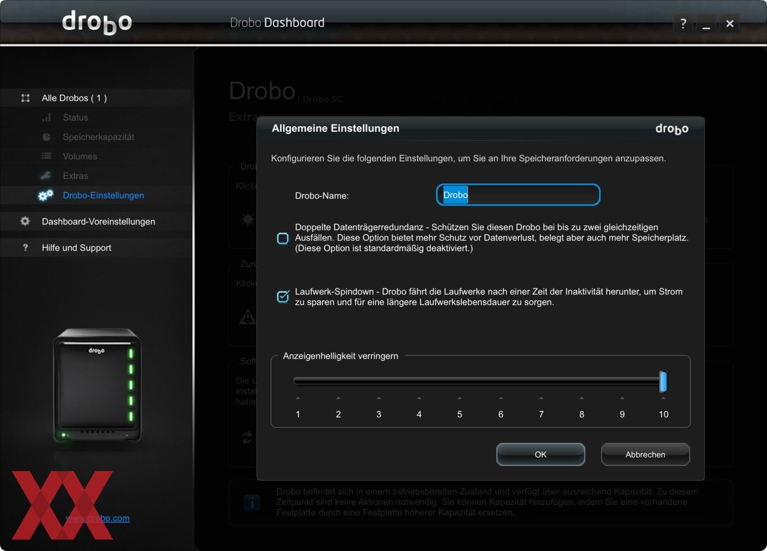Click brightness tick label 9

point(622,414)
